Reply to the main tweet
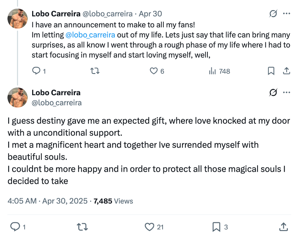Viewport: 299px width, 238px height. pyautogui.click(x=15, y=226)
